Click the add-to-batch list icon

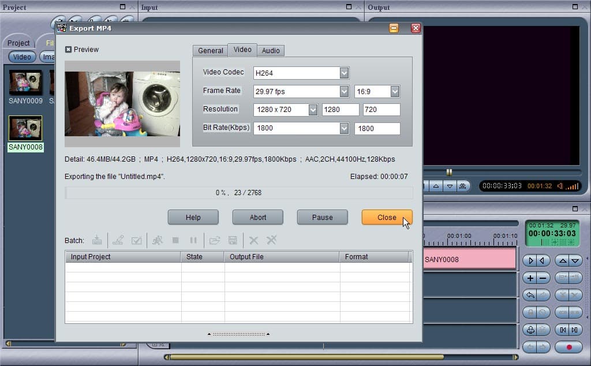[97, 240]
